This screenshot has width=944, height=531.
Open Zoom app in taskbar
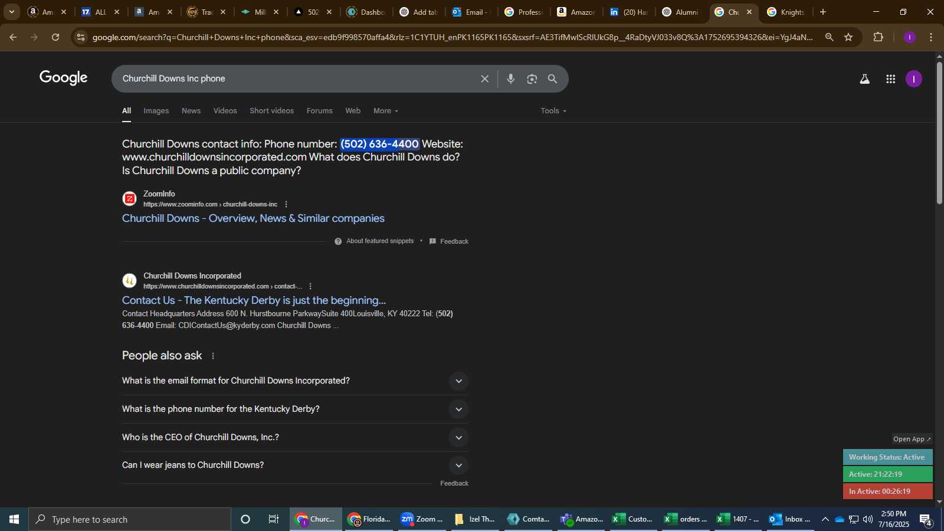[421, 519]
